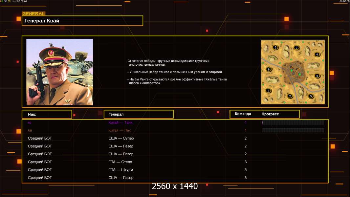Select start position 8 marker
Viewport: 350px width, 197px height.
tap(269, 69)
